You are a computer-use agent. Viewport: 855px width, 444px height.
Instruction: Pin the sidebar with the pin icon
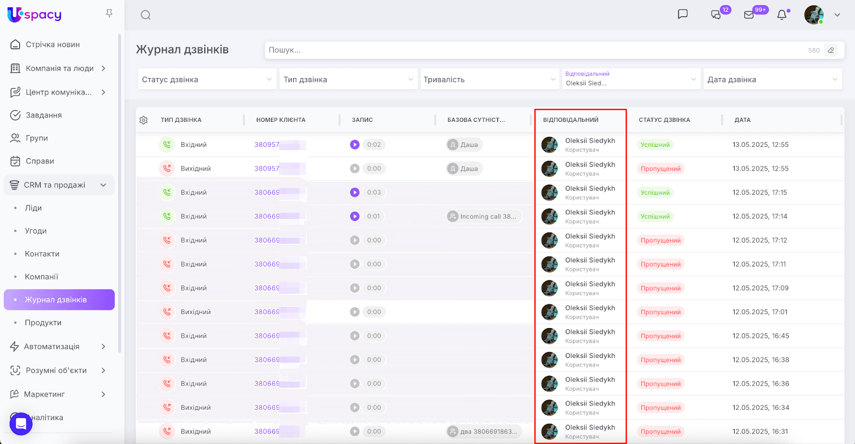tap(109, 13)
